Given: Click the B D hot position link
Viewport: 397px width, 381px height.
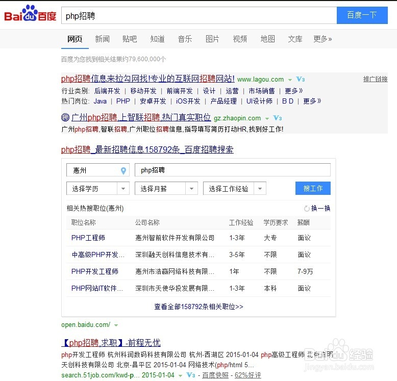Looking at the screenshot, I should click(x=288, y=101).
